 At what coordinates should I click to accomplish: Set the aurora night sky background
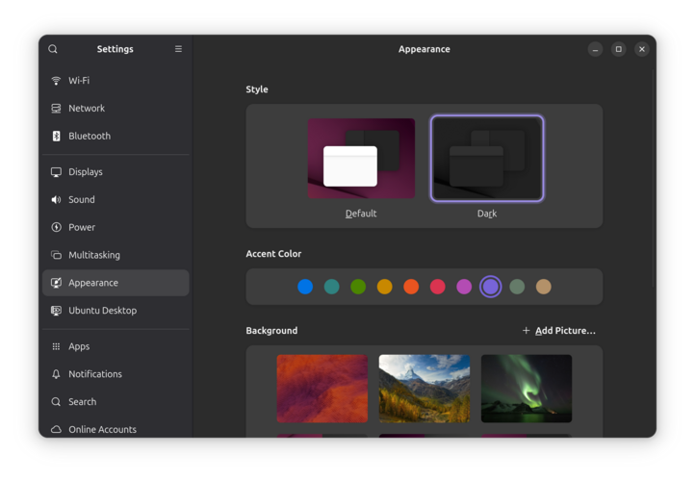point(527,389)
